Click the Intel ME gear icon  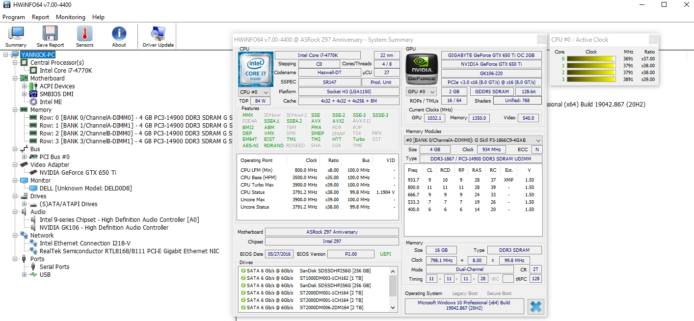coord(33,102)
